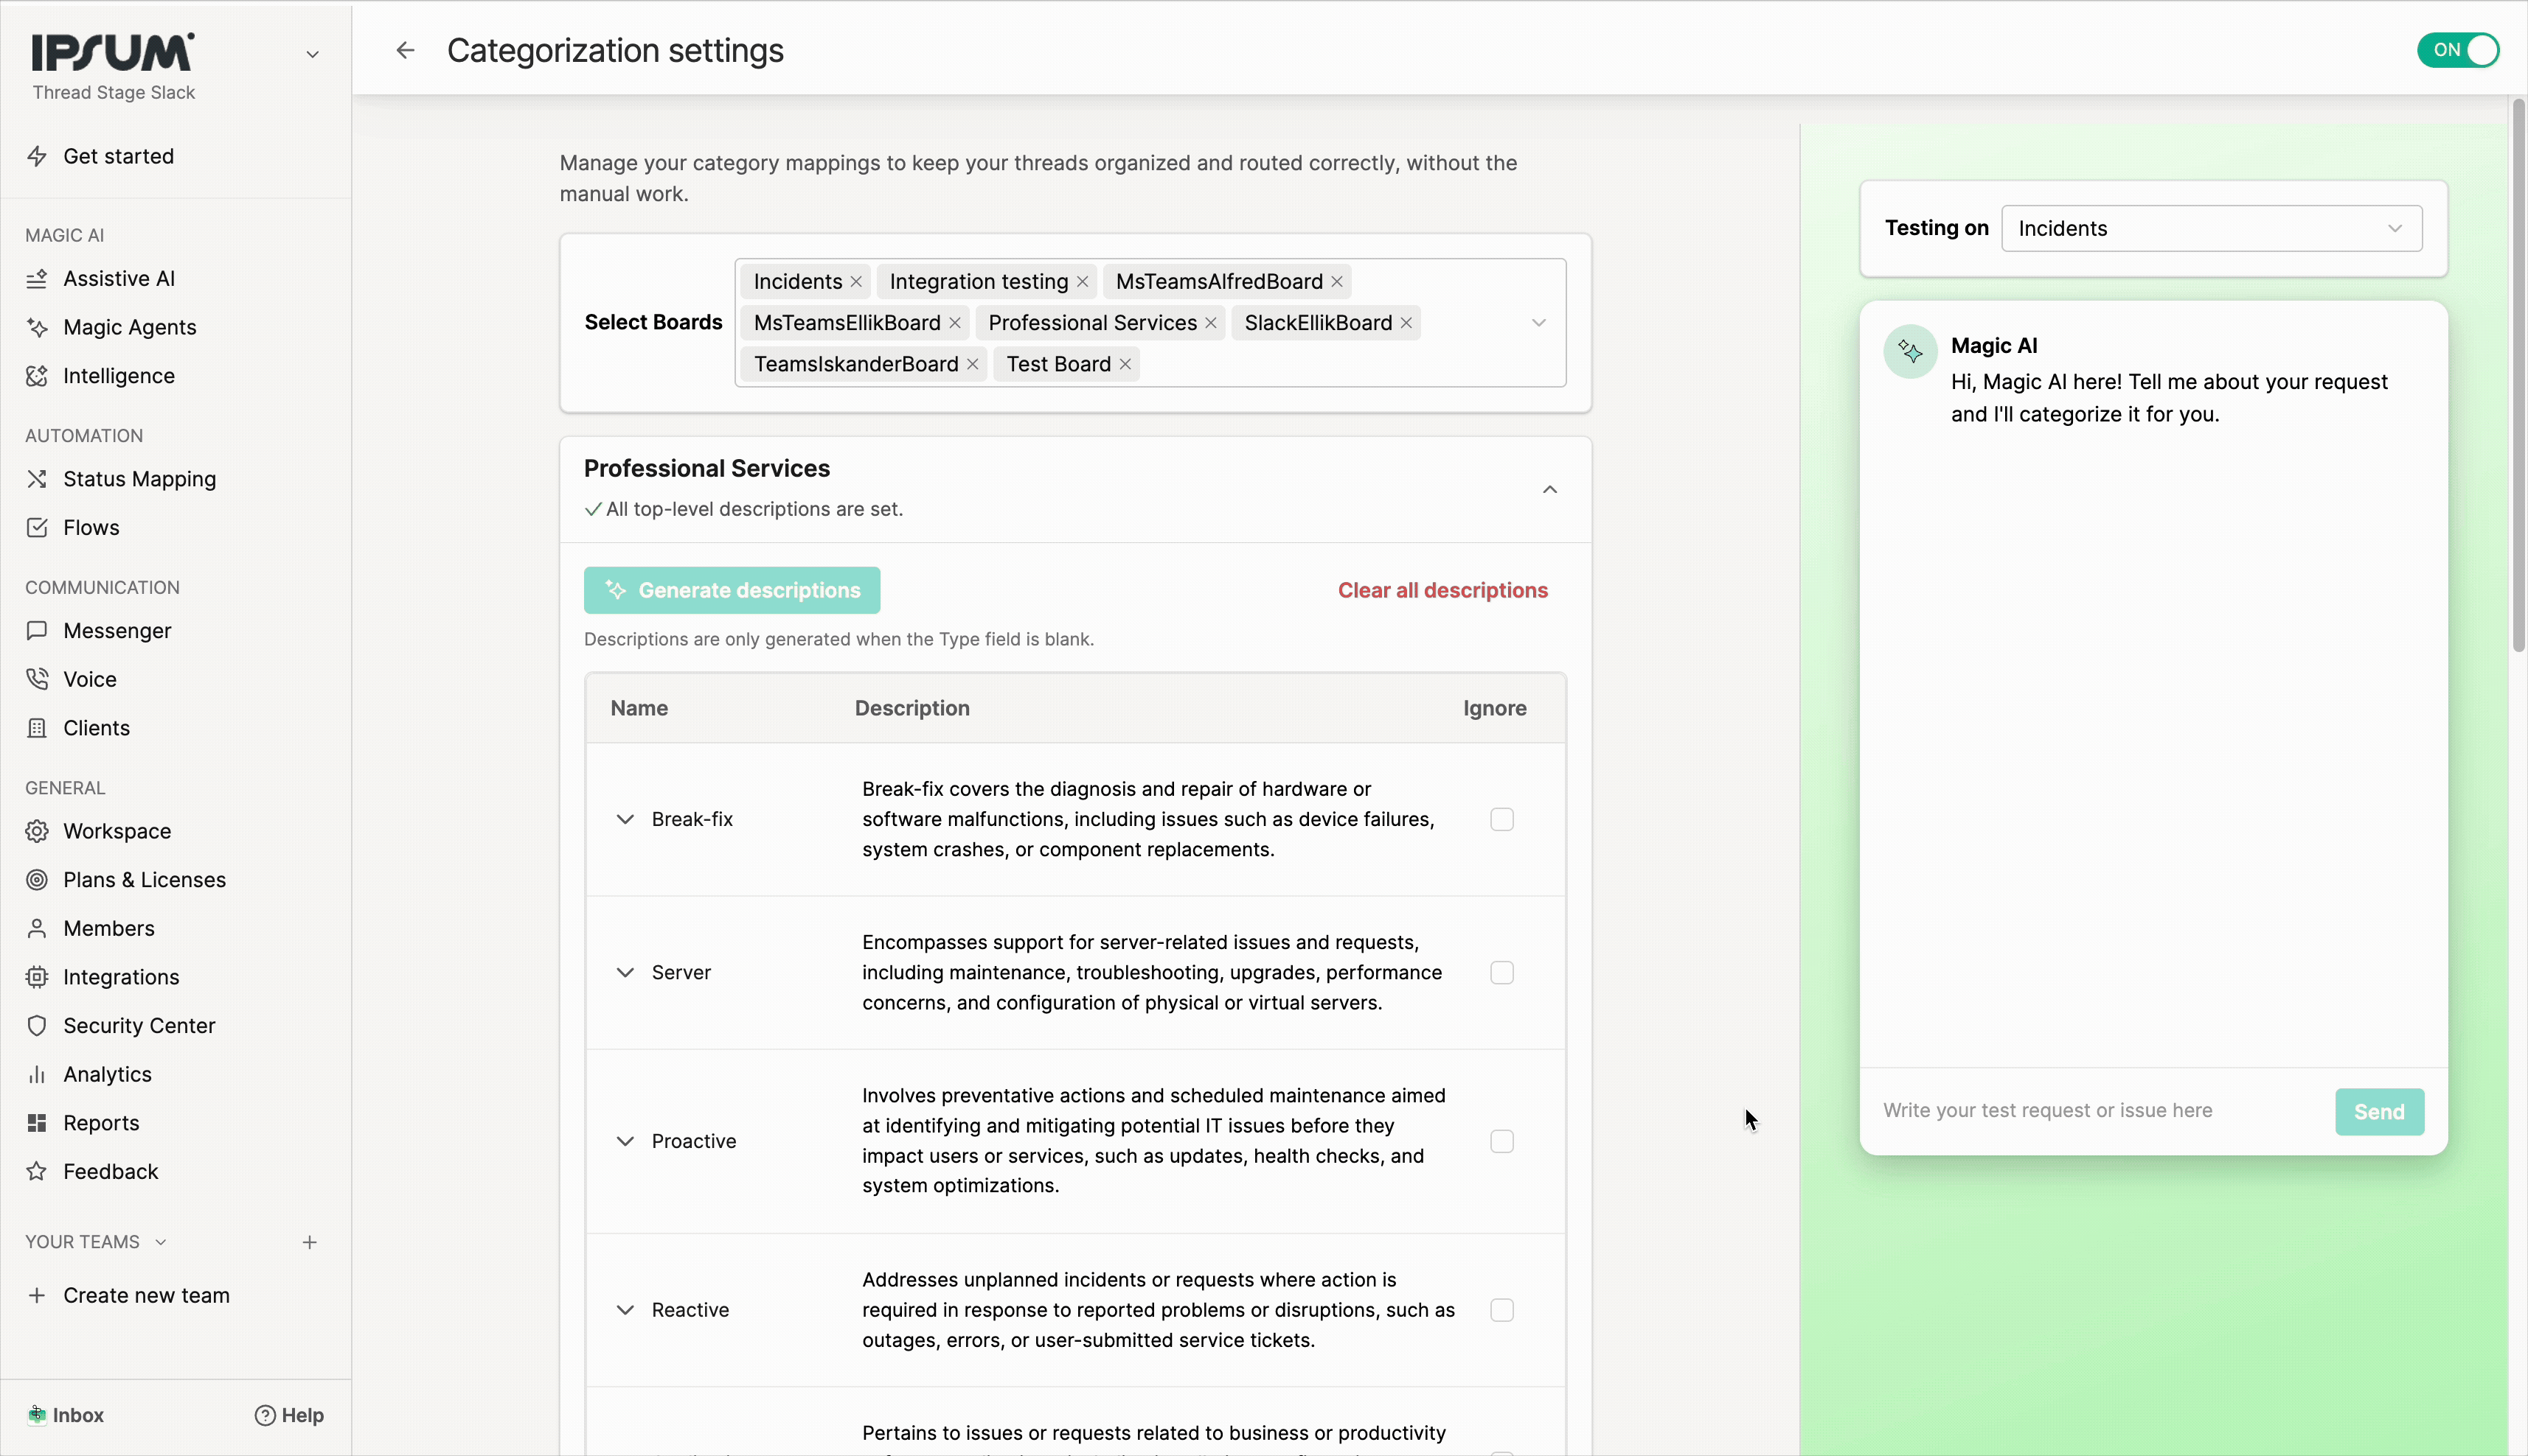Click the Members person icon
Viewport: 2528px width, 1456px height.
[x=37, y=928]
